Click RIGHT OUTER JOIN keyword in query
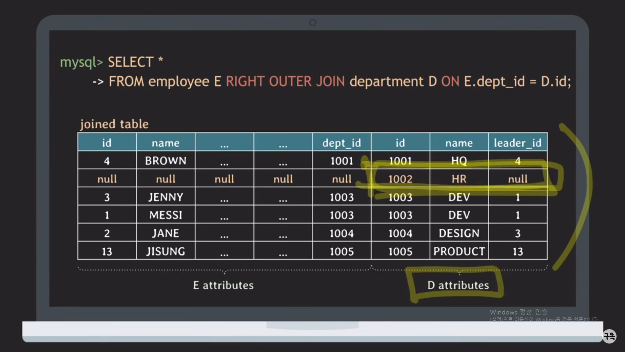The height and width of the screenshot is (352, 625). pyautogui.click(x=285, y=81)
